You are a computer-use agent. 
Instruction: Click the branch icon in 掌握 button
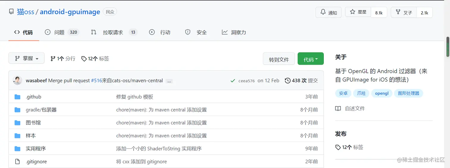tap(17, 58)
